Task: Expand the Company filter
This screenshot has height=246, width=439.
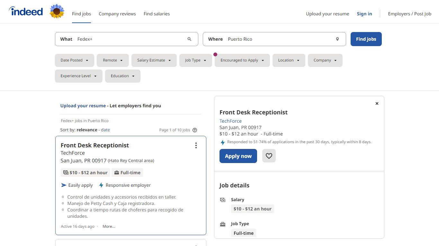Action: point(325,60)
